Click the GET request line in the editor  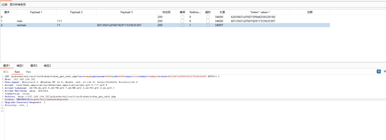pyautogui.click(x=112, y=77)
